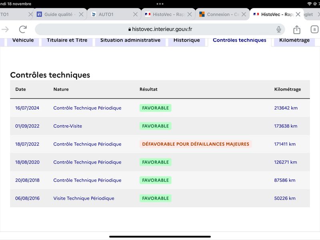
Task: Select the date 01/09/2022
Action: [x=27, y=126]
